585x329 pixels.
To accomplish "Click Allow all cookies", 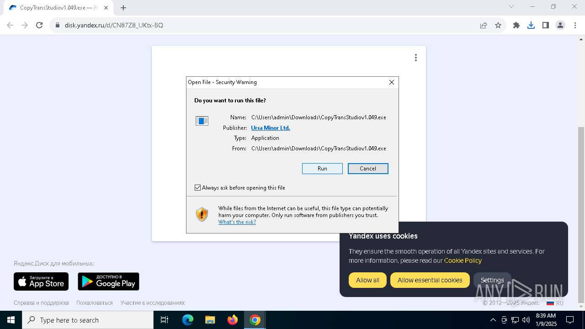I will tap(367, 280).
